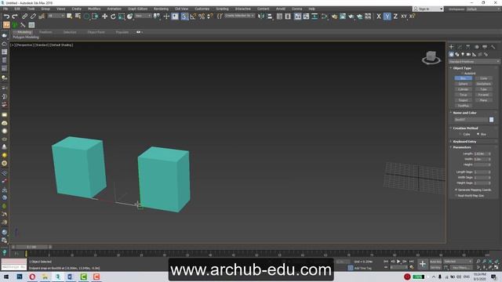Toggle the Angle Snap icon
The height and width of the screenshot is (282, 502).
click(x=193, y=16)
